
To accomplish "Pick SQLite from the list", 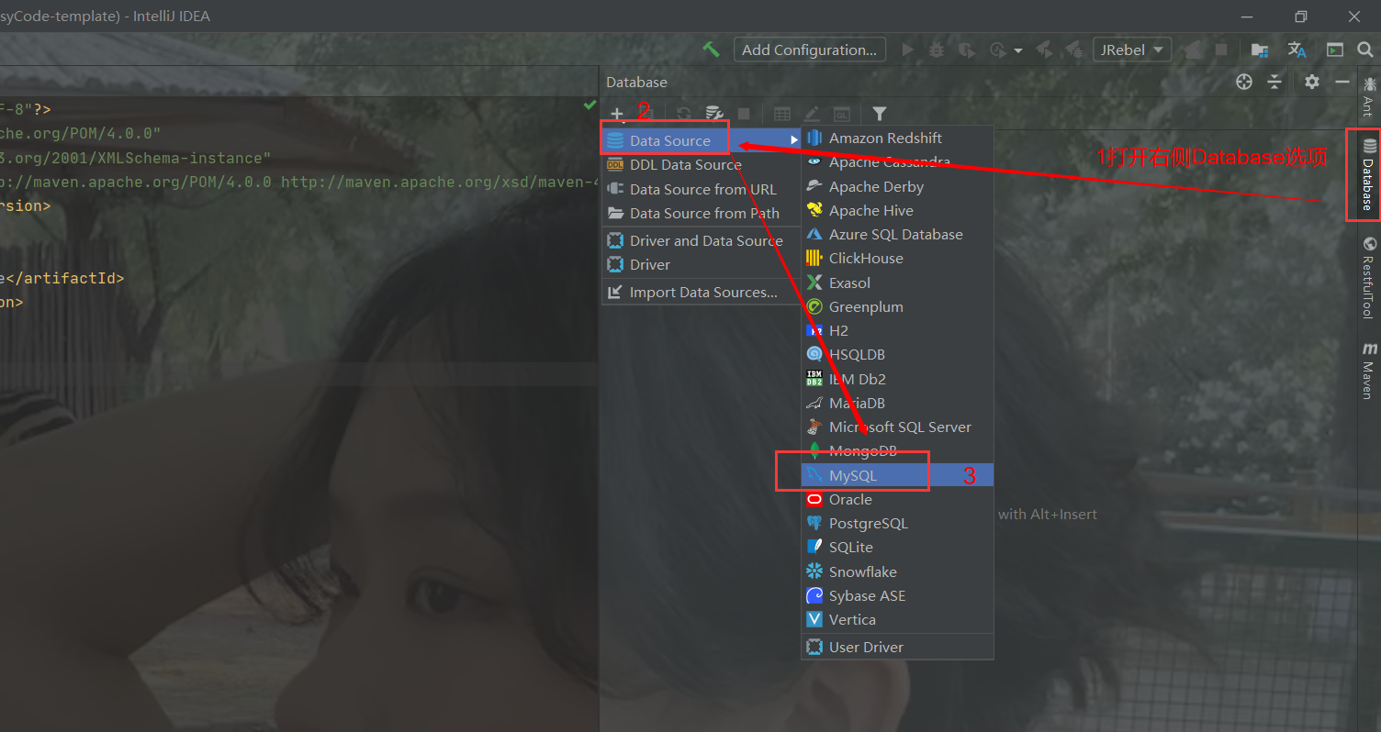I will 897,547.
